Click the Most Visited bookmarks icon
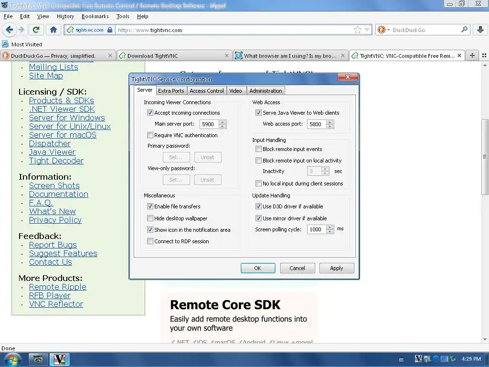Viewport: 489px width, 367px height. pos(5,44)
